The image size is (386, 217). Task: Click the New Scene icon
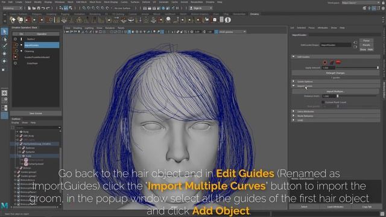[30, 8]
